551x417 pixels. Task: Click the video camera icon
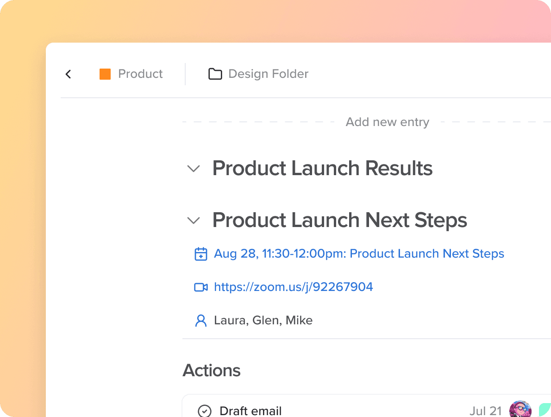coord(200,287)
